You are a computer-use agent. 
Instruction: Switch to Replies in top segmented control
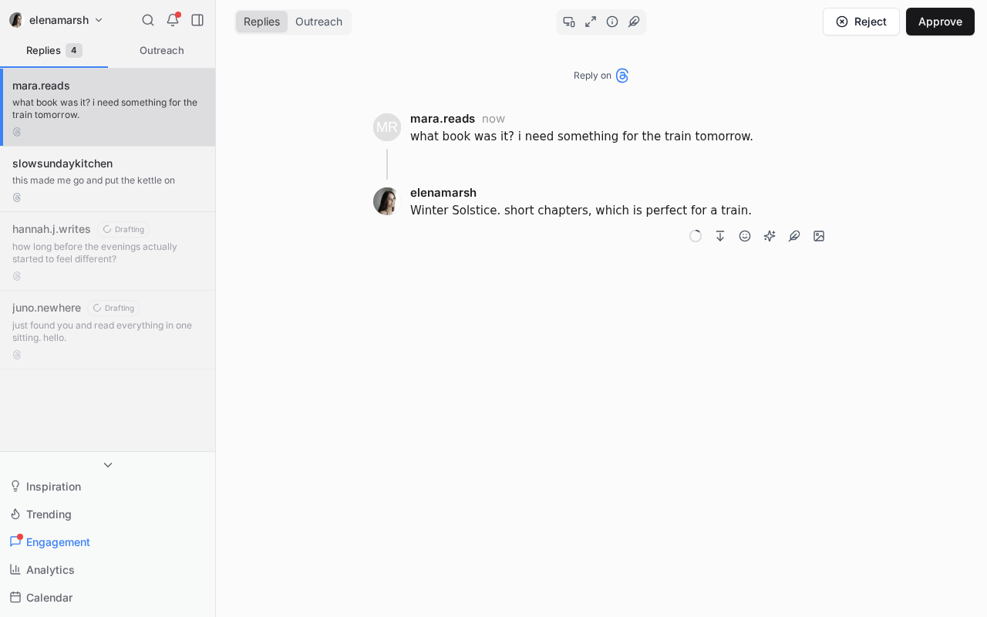pos(261,22)
